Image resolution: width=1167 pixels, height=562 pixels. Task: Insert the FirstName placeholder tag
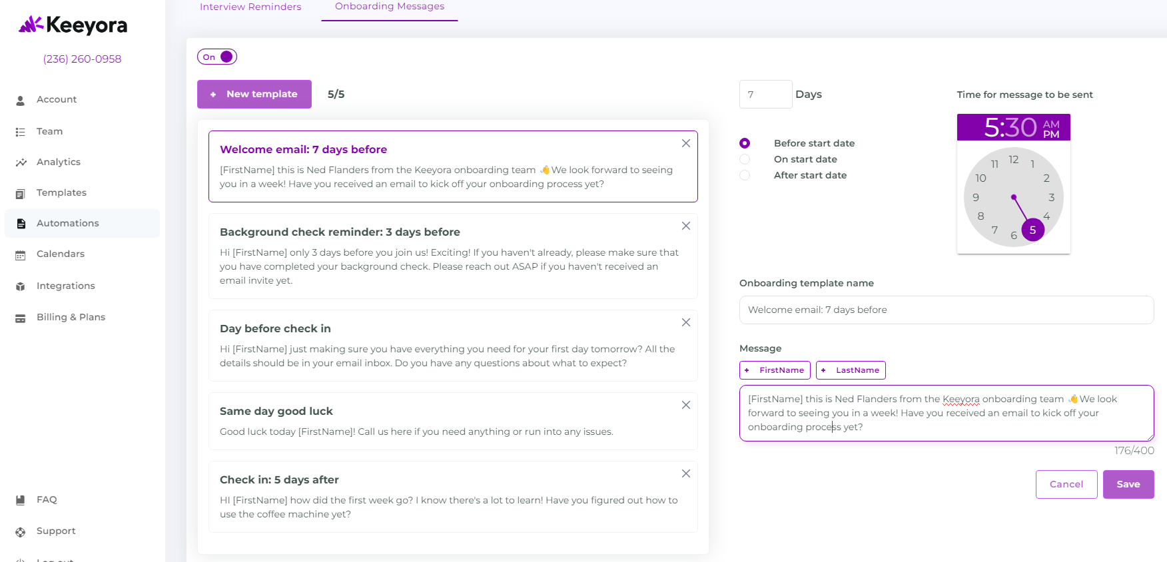point(775,370)
